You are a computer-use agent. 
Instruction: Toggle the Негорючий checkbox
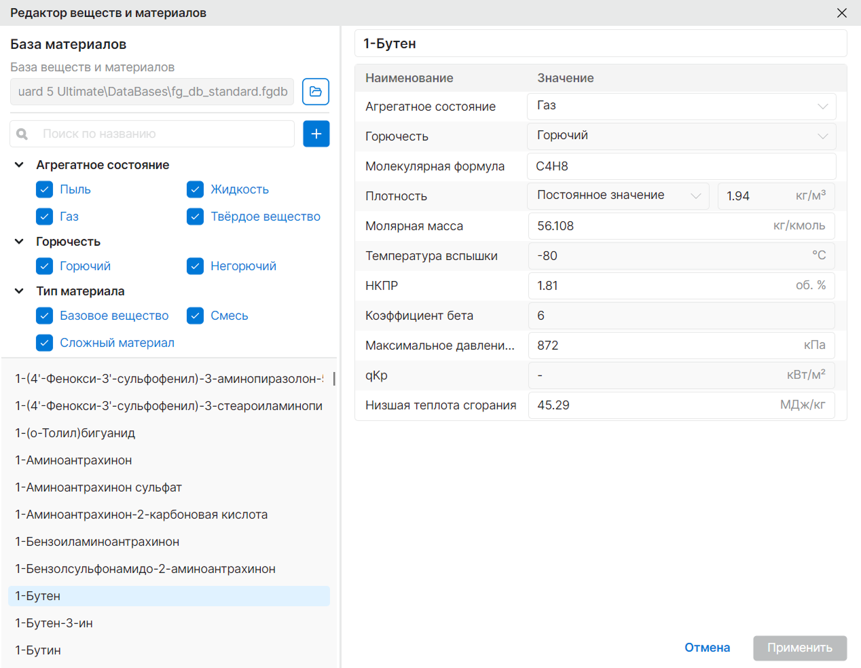pos(196,266)
